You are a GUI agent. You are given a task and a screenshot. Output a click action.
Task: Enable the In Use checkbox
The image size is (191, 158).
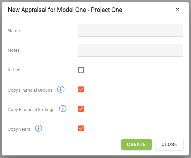pos(81,70)
